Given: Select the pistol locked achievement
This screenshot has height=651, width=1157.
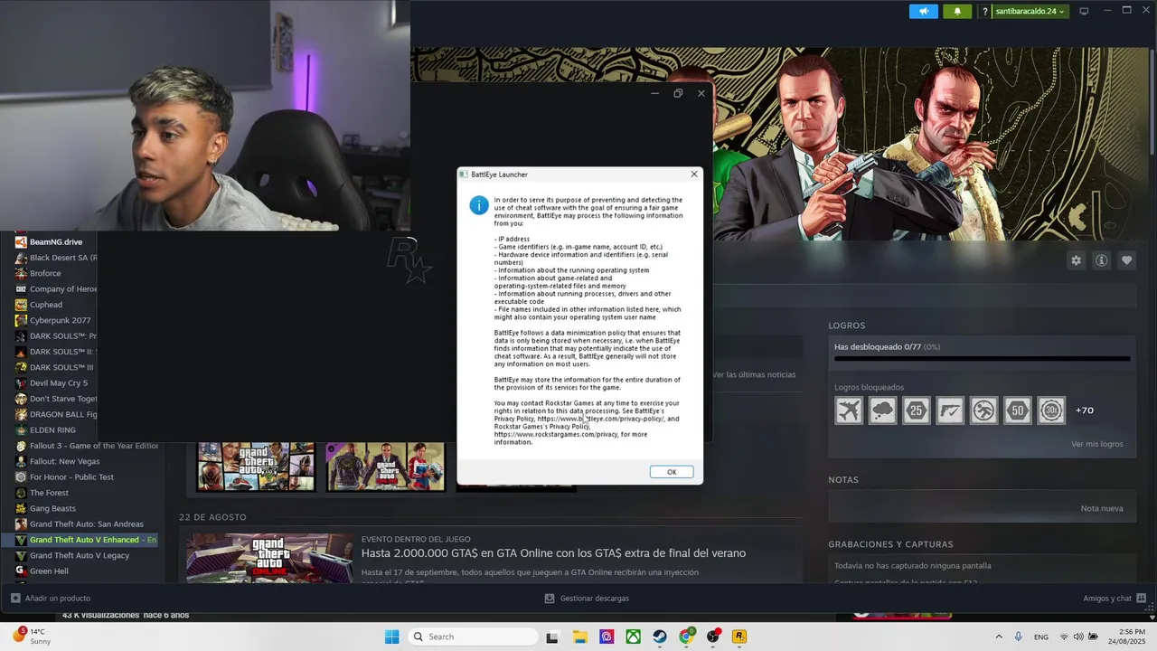Looking at the screenshot, I should click(950, 410).
